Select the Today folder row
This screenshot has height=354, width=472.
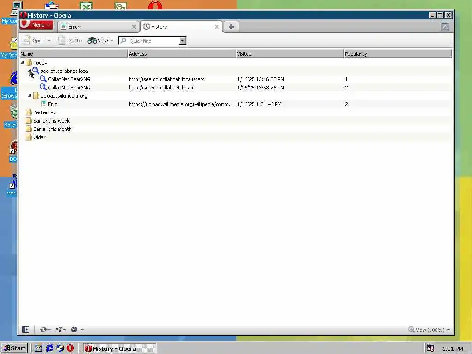[236, 63]
